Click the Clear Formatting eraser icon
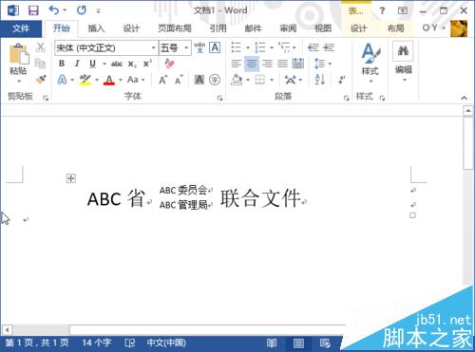 click(x=169, y=64)
